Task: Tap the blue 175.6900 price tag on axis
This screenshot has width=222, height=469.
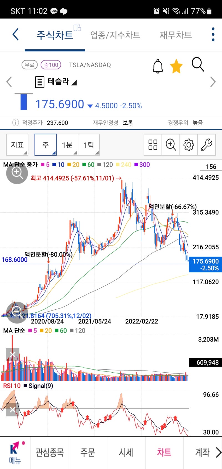Action: (205, 264)
